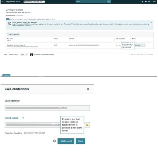Open the View profile link
The image size is (158, 153).
[x=20, y=16]
